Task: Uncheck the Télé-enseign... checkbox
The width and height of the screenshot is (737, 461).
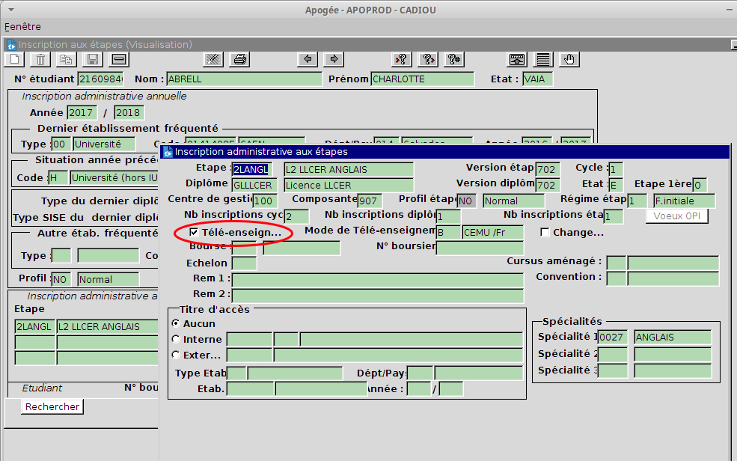Action: click(194, 233)
